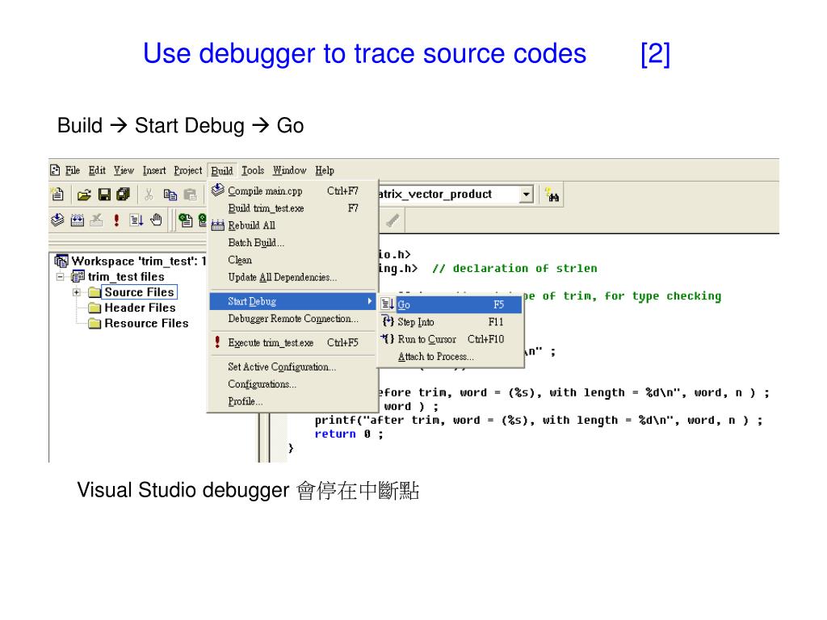Click the Header Files folder icon
The height and width of the screenshot is (620, 827).
pyautogui.click(x=94, y=308)
